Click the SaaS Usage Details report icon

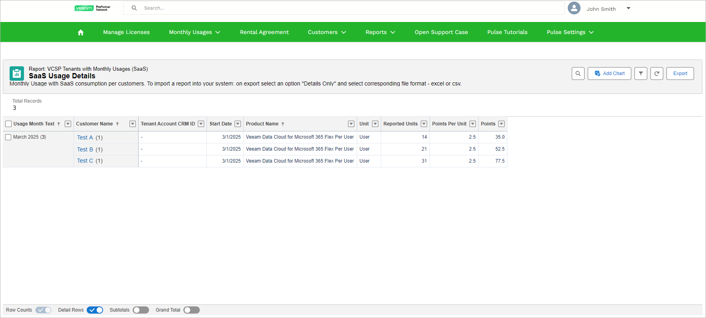(x=17, y=74)
